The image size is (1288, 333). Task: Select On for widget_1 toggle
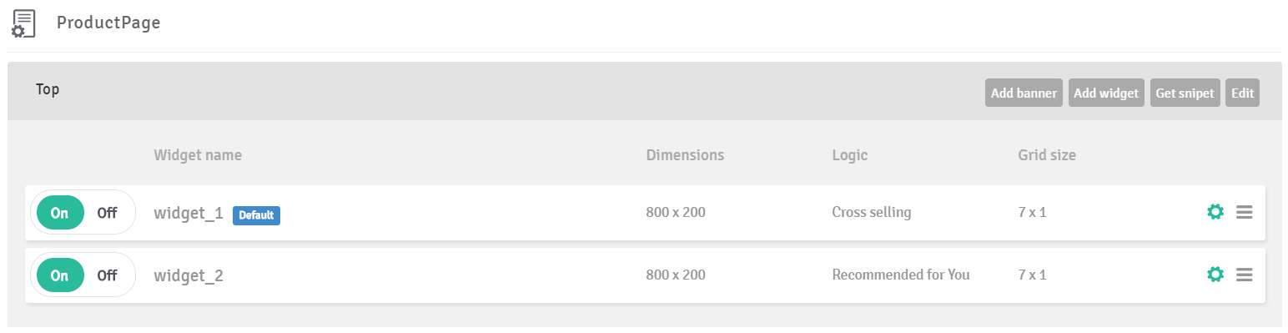60,213
